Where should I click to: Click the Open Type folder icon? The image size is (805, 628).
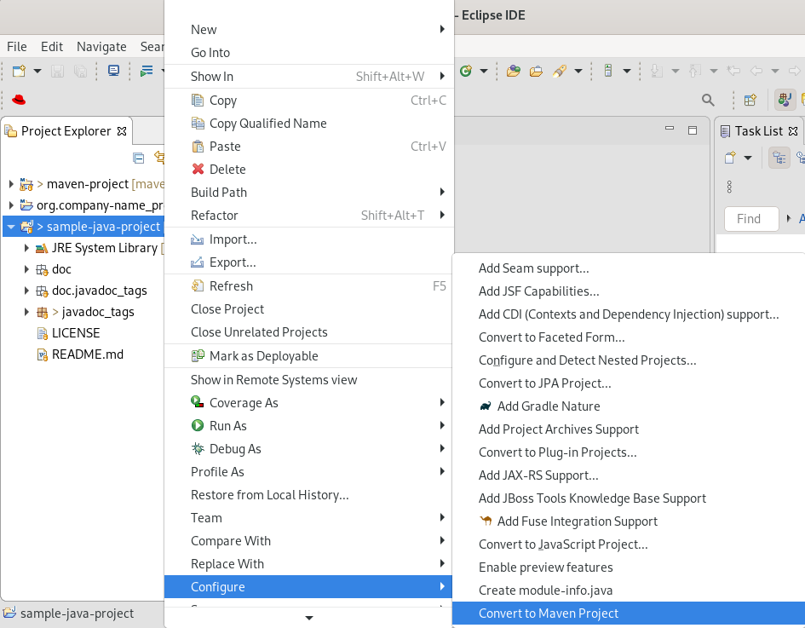click(513, 71)
